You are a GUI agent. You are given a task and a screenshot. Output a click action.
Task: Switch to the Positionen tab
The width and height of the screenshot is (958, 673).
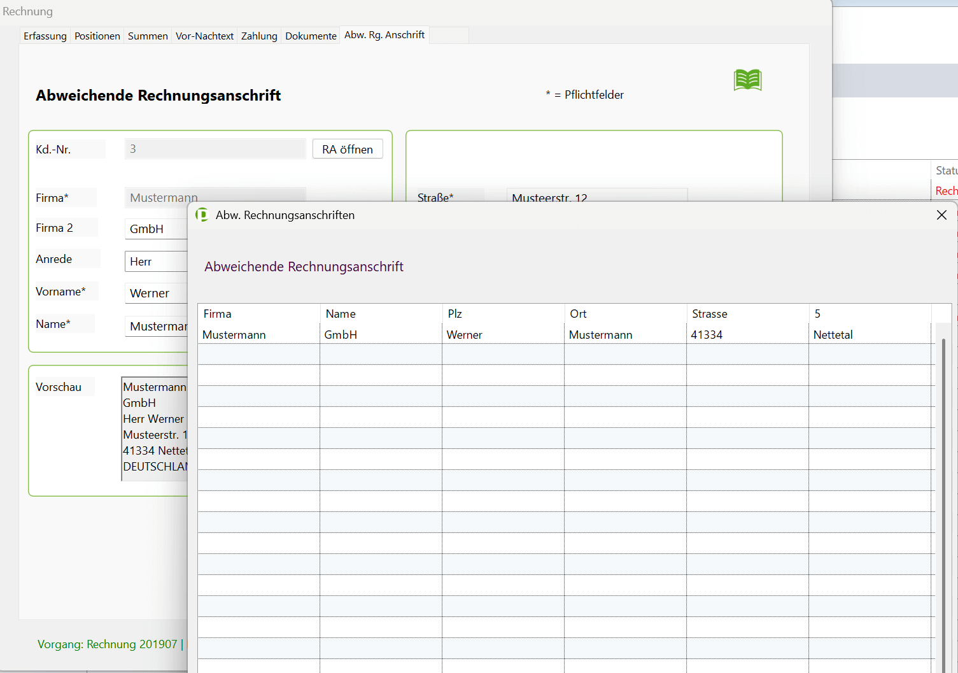tap(97, 36)
